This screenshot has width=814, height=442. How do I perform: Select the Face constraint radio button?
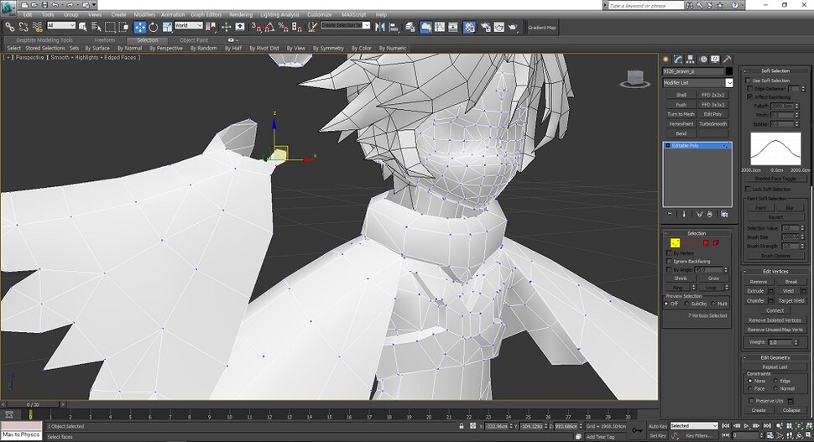[750, 388]
